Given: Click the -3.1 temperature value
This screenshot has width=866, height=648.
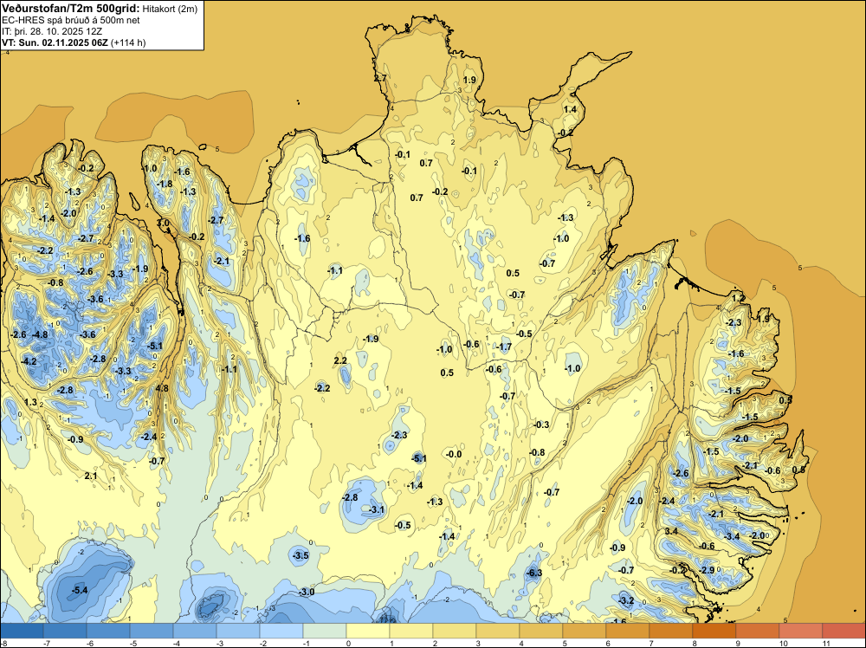Looking at the screenshot, I should pos(376,509).
